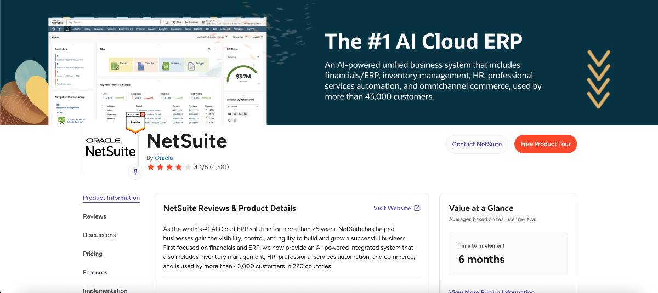Viewport: 658px width, 293px height.
Task: Open the KPI Meter Revenue dropdown in banner
Action: point(243,57)
